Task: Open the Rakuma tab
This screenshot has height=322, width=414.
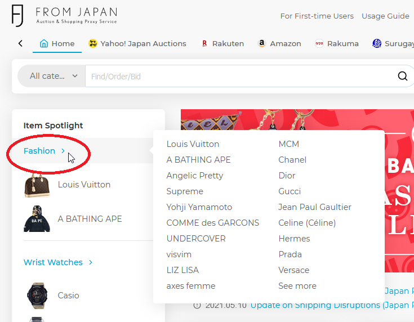Action: (x=337, y=43)
